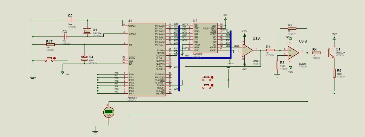The image size is (365, 137).
Task: Select resistor R1 at U3:A output
Action: click(270, 50)
